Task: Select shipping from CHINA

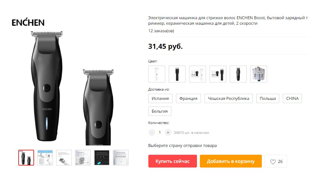Action: coord(292,98)
